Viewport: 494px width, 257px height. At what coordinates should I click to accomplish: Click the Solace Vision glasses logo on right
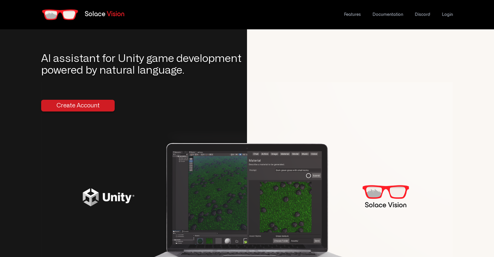(x=385, y=191)
